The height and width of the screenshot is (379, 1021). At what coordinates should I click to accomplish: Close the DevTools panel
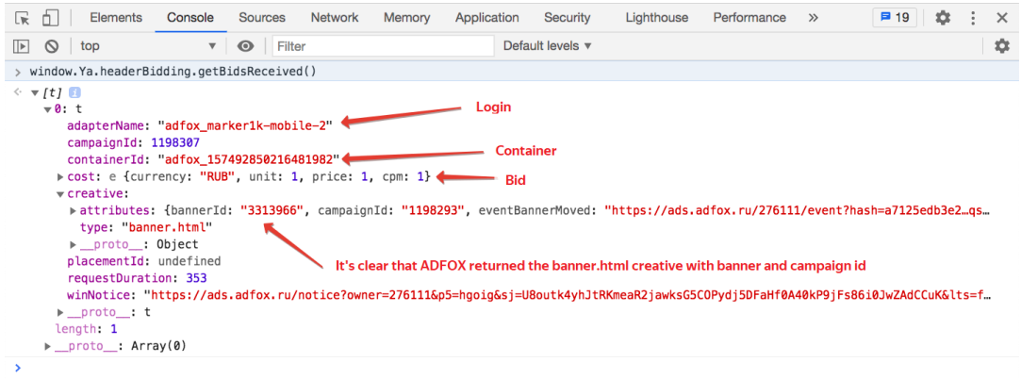[1001, 18]
